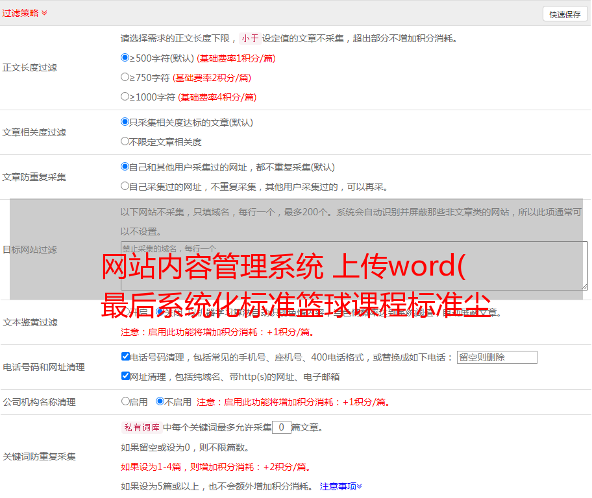Select 不启用 for company name cleanup
This screenshot has height=498, width=592.
click(160, 401)
